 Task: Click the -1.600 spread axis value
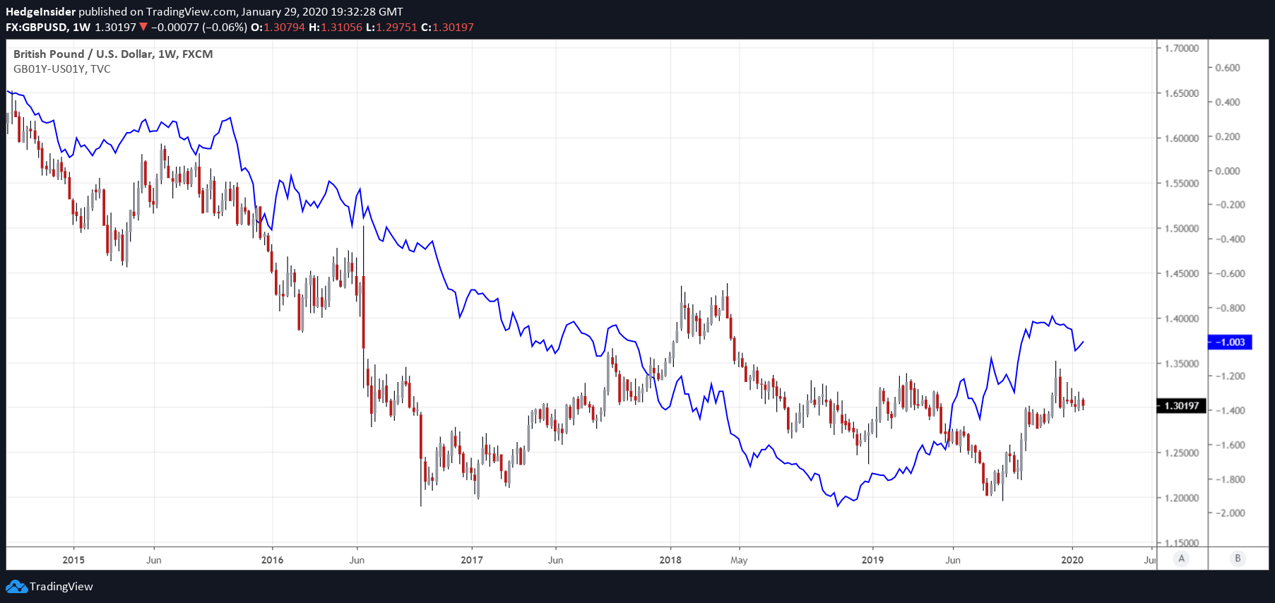point(1229,445)
